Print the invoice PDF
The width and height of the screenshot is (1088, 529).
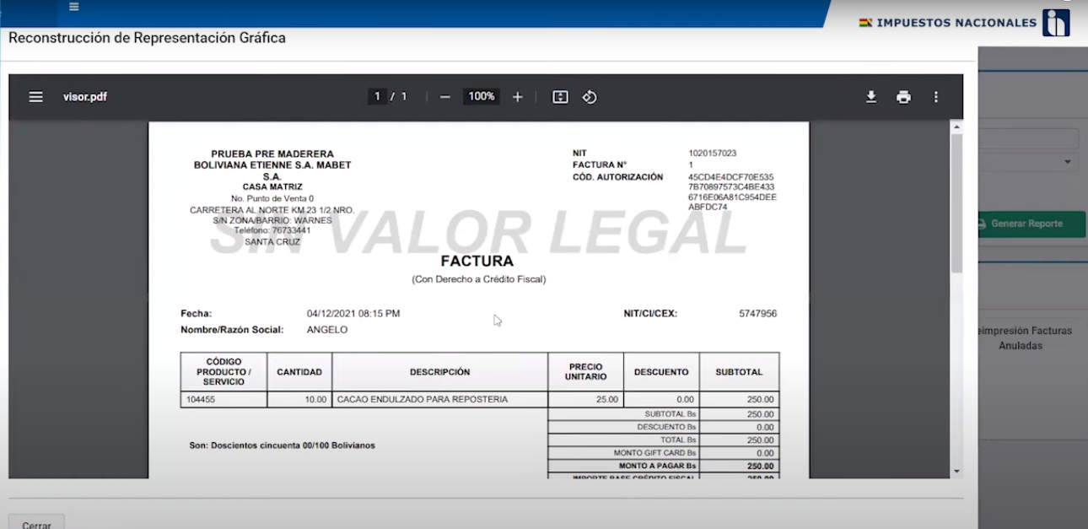(x=903, y=97)
